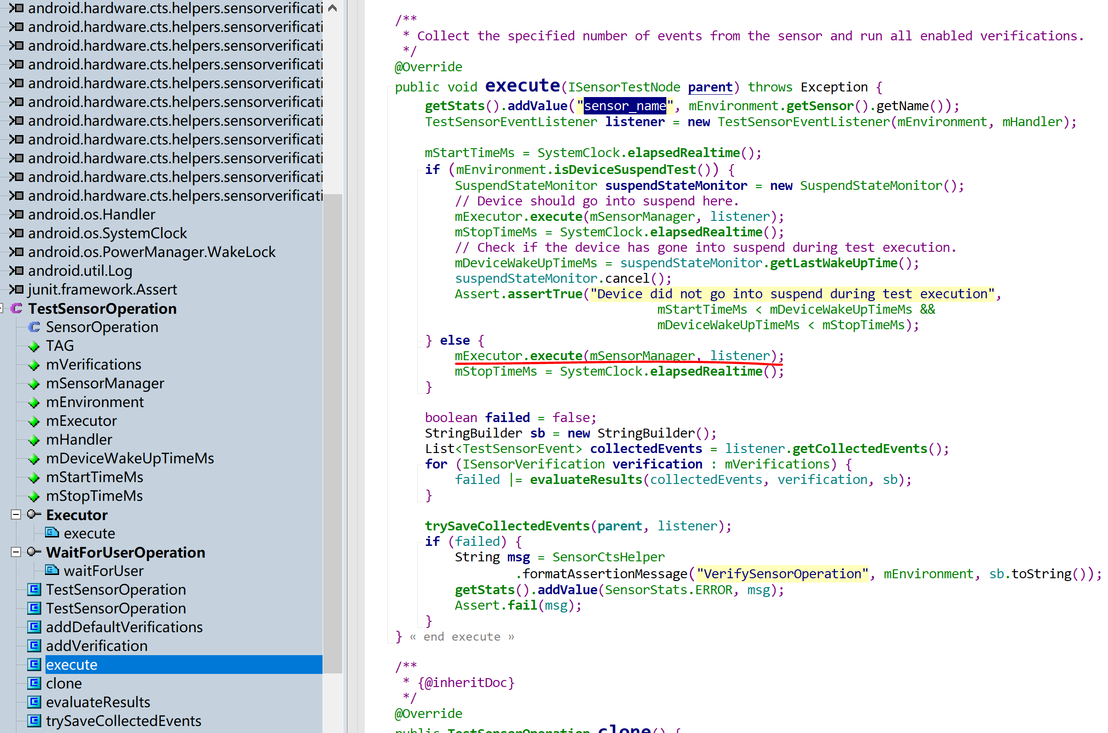Select clone method in symbol tree
The width and height of the screenshot is (1108, 733).
coord(64,683)
